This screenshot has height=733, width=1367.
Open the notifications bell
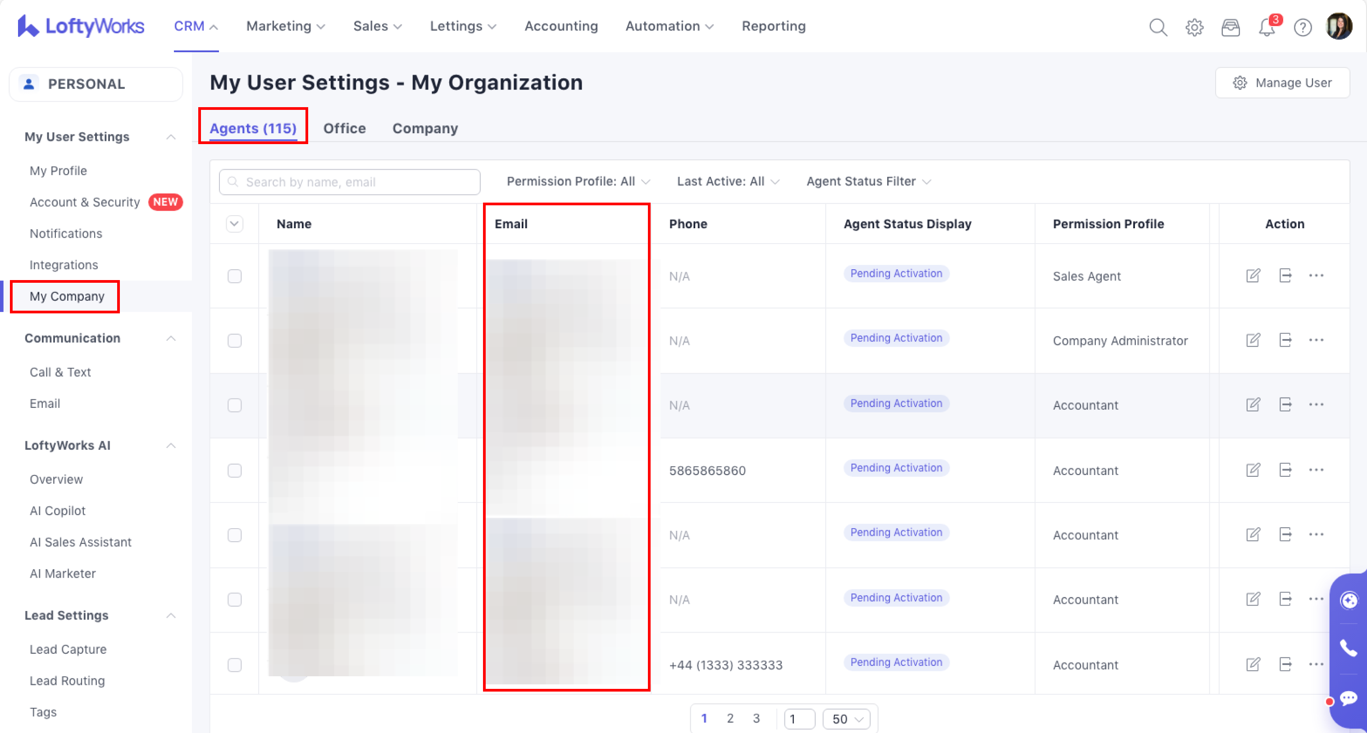click(1267, 27)
